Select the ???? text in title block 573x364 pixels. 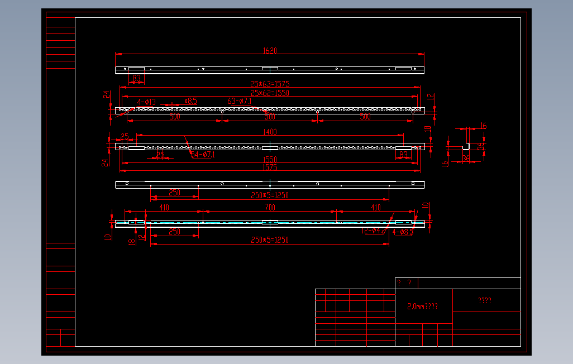[485, 300]
